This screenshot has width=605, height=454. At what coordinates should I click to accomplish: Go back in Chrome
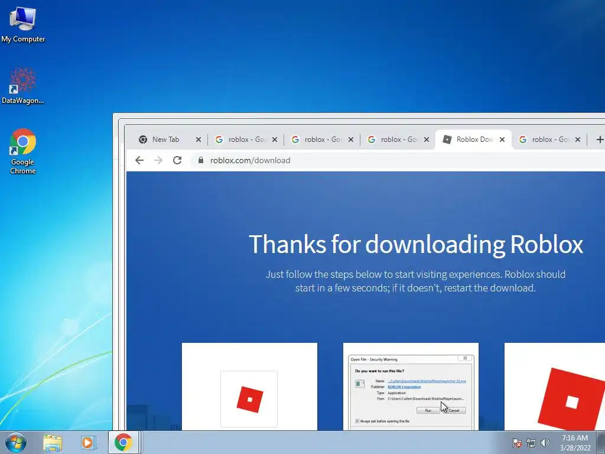[x=139, y=160]
